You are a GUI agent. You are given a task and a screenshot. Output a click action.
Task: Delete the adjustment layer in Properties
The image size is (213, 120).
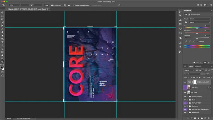[209, 63]
